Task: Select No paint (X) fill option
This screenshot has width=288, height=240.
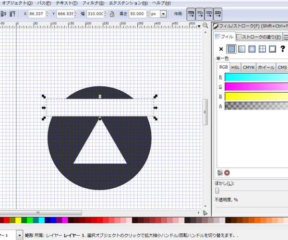Action: pos(221,49)
